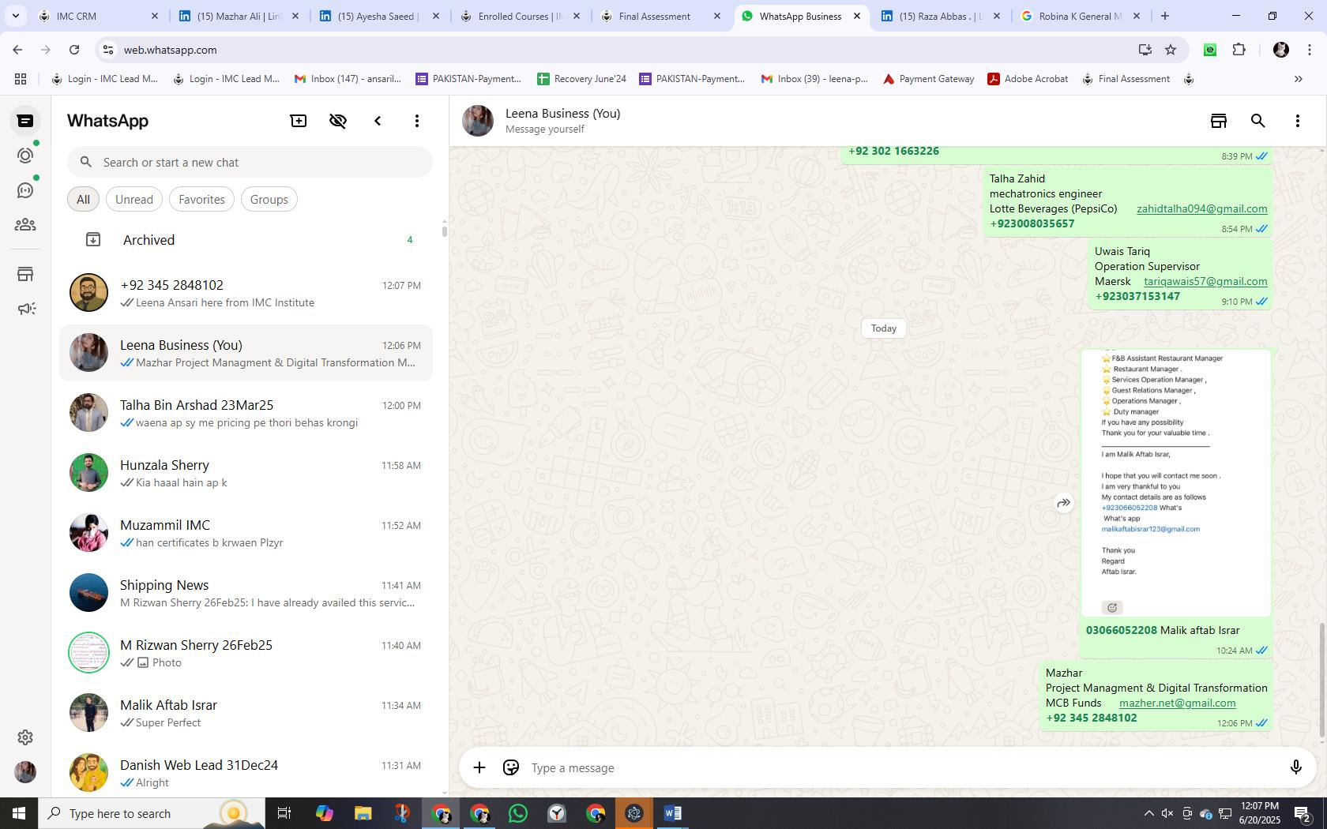Click the back arrow in chat list header
Screen dimensions: 1327x829
pos(378,121)
